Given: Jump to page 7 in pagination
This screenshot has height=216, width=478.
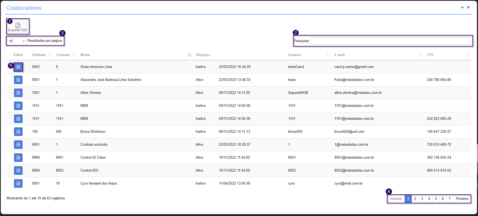Looking at the screenshot, I should click(450, 199).
